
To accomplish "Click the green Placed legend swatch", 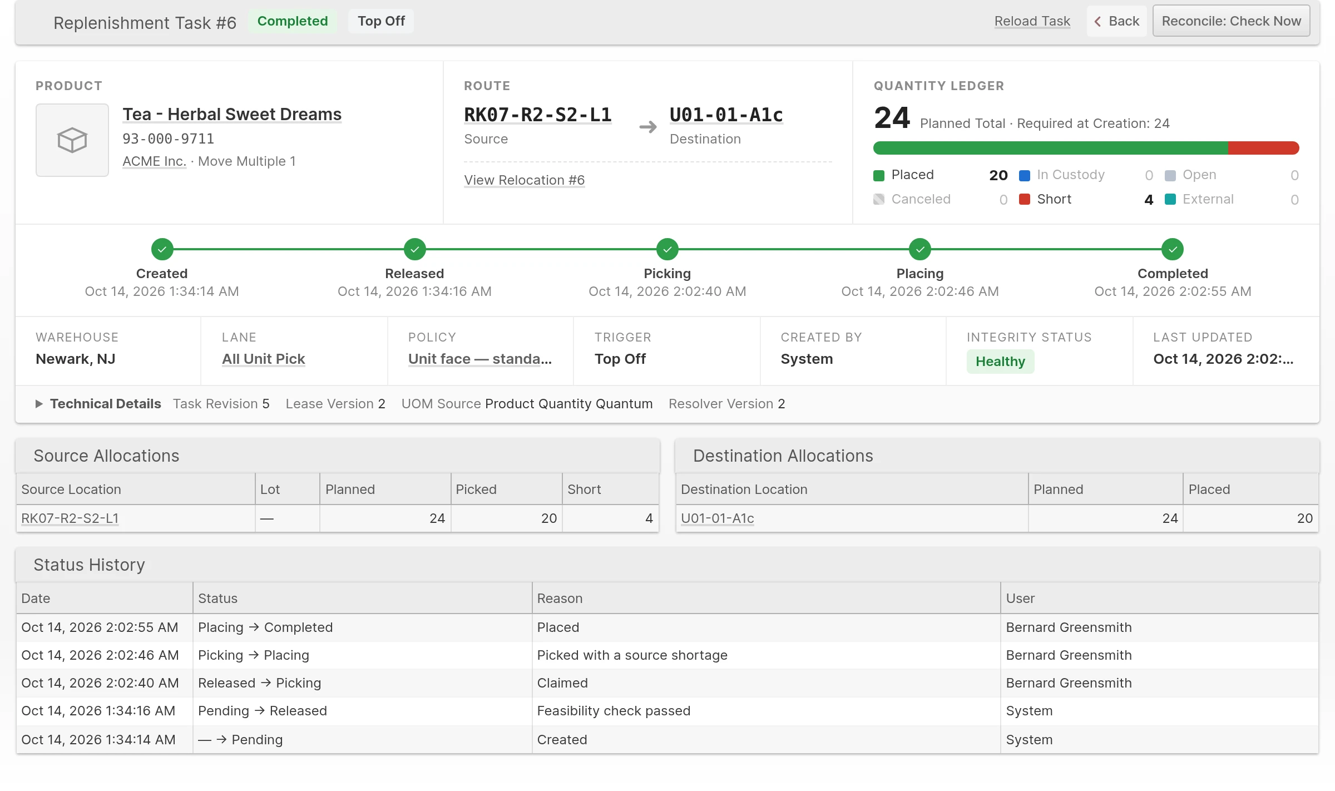I will pos(879,176).
